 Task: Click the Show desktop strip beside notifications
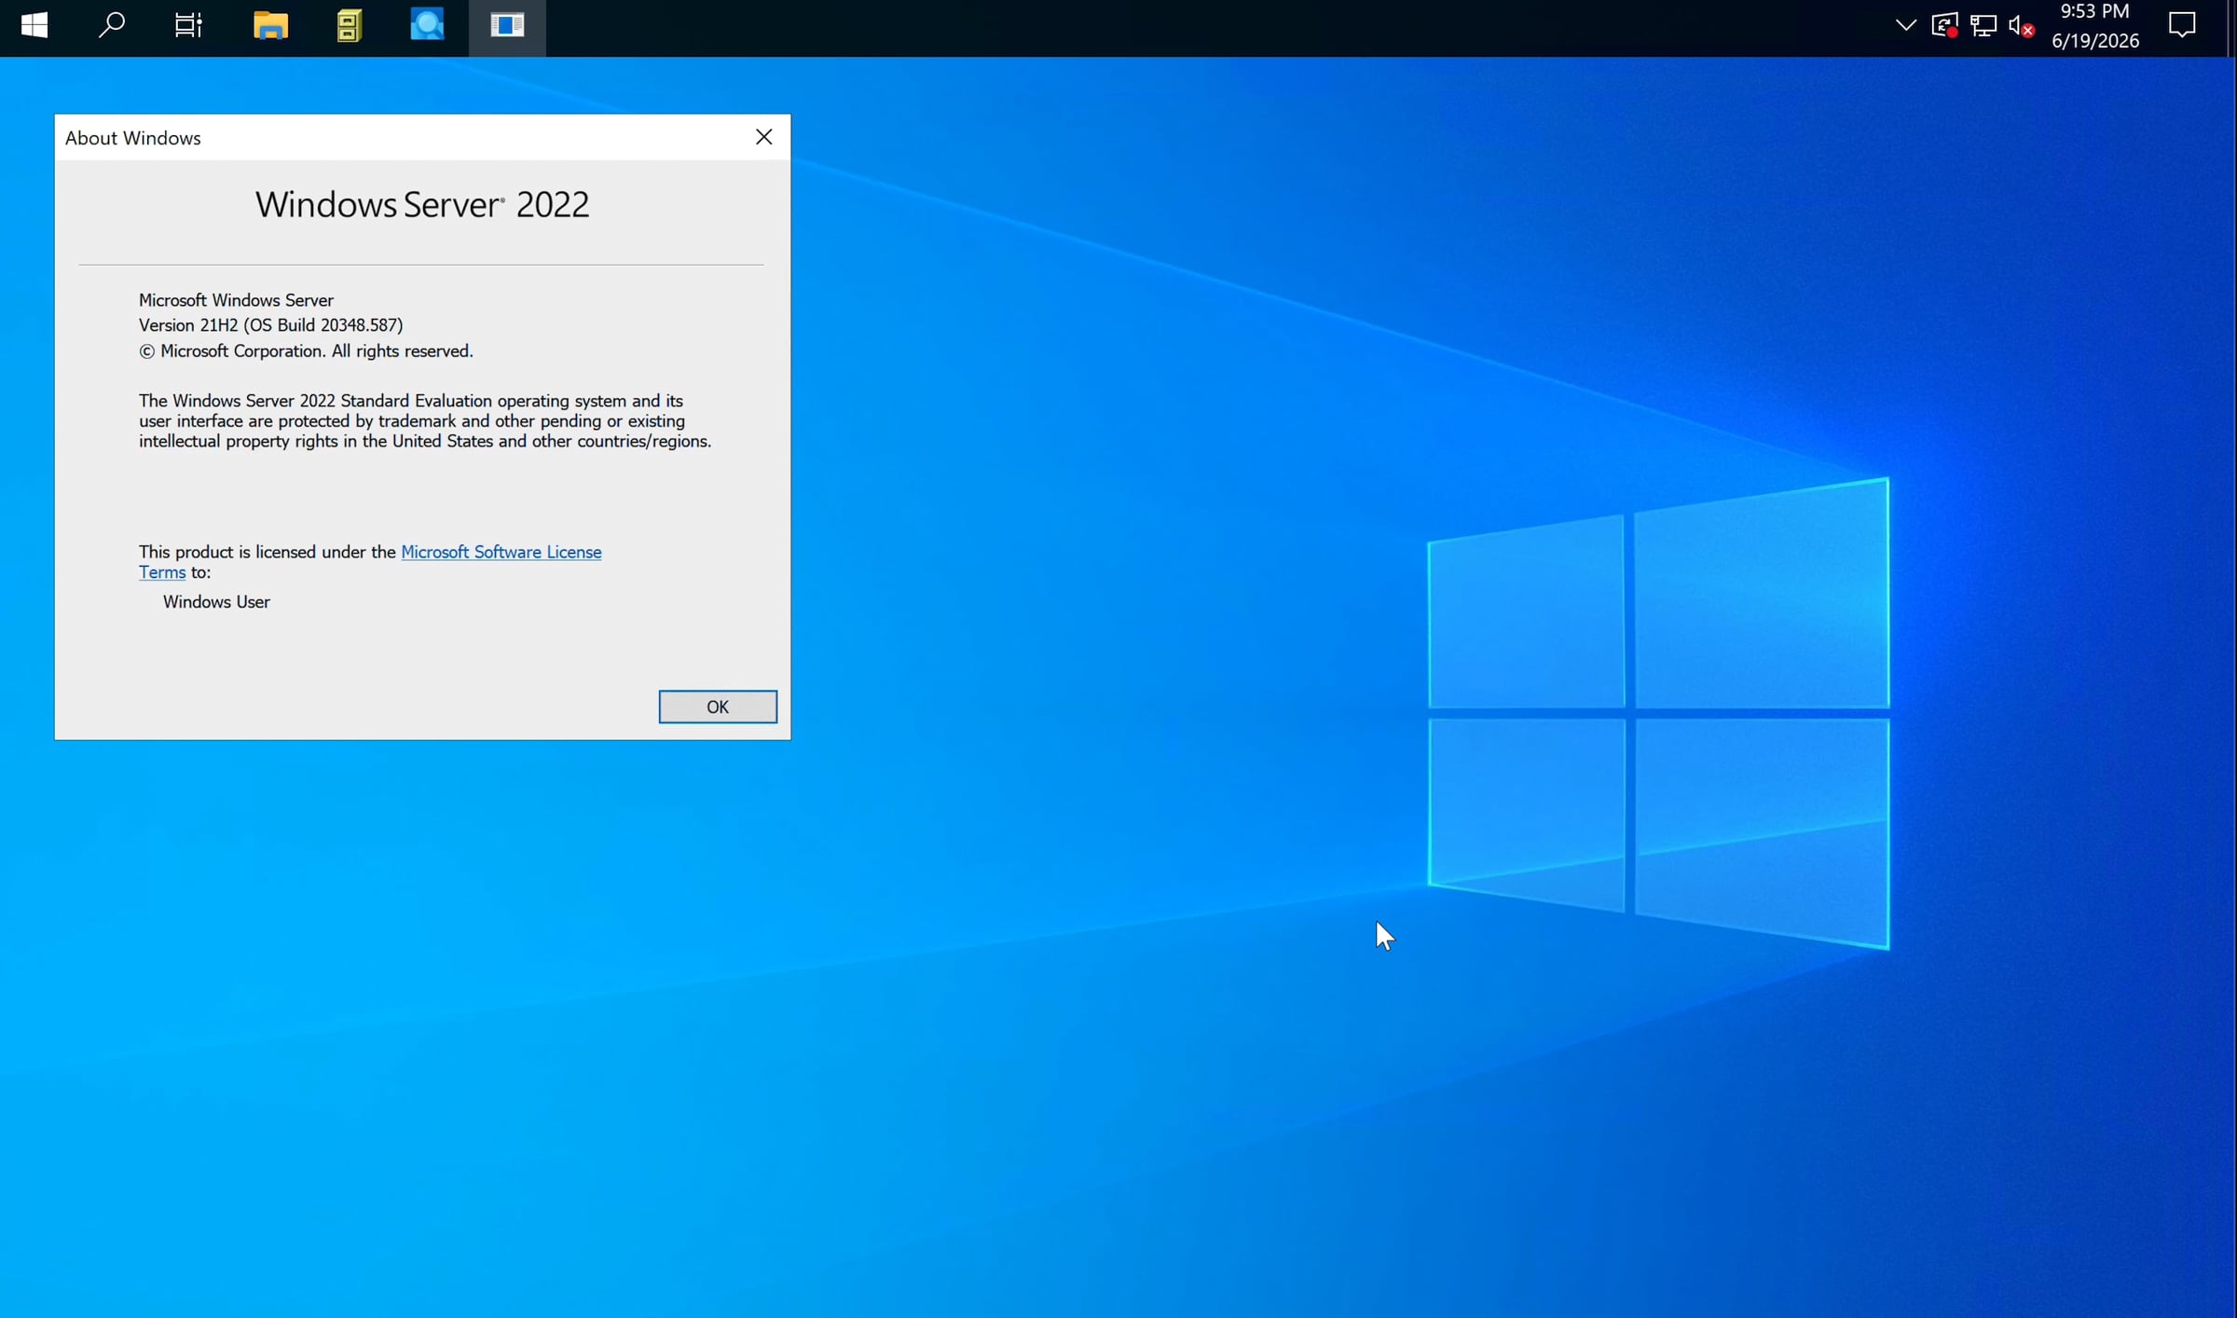2232,28
